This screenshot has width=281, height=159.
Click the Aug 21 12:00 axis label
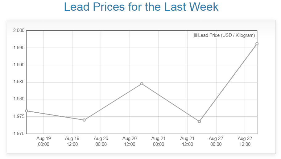pos(187,141)
